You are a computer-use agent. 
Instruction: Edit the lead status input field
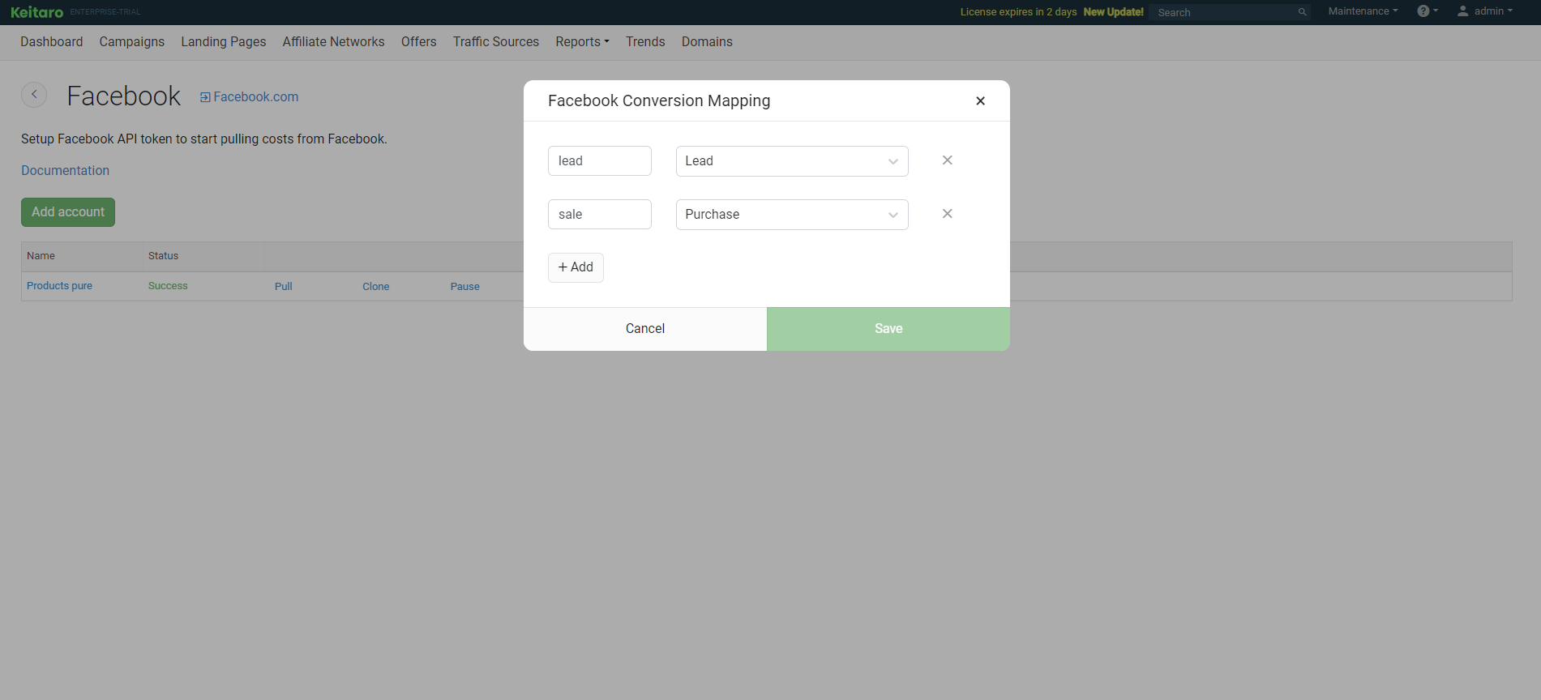click(x=600, y=161)
